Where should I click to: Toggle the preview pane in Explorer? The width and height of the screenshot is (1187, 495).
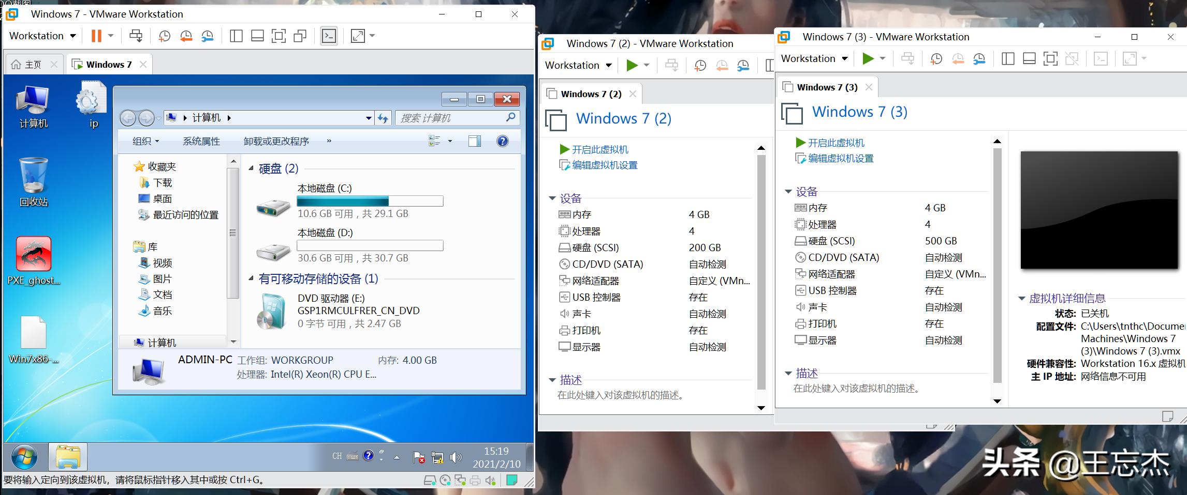point(473,141)
